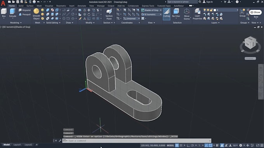The height and width of the screenshot is (148, 264).
Task: Expand the Draw panel
Action: click(x=69, y=23)
